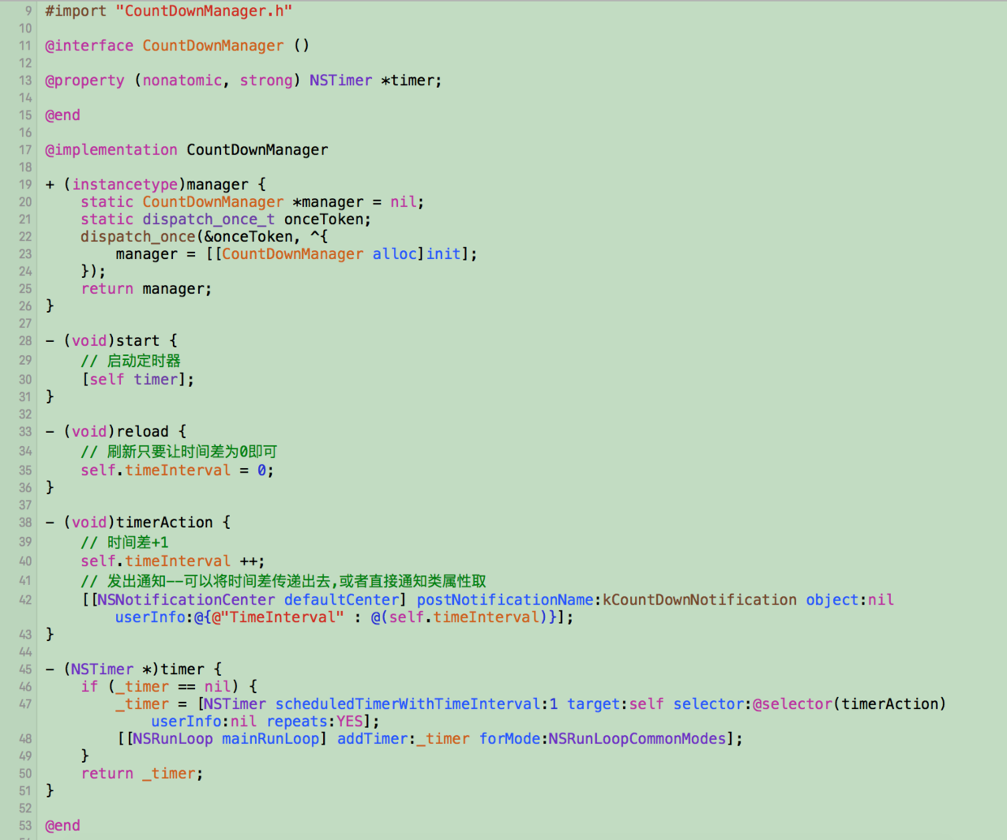Image resolution: width=1007 pixels, height=840 pixels.
Task: Click the @implementation keyword on line 17
Action: (x=110, y=149)
